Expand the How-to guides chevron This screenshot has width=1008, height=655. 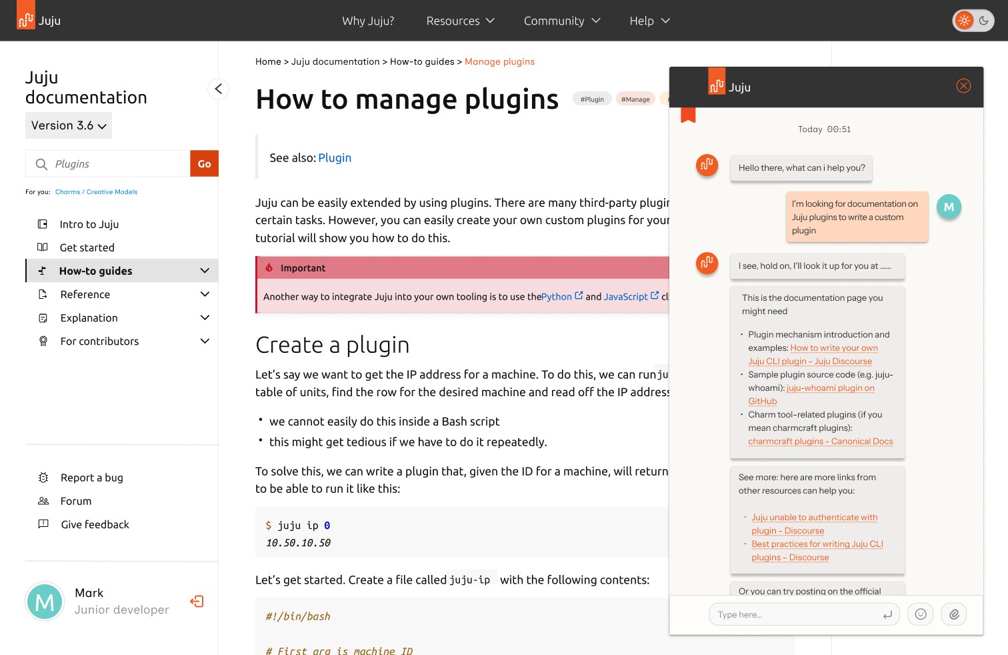click(x=205, y=271)
